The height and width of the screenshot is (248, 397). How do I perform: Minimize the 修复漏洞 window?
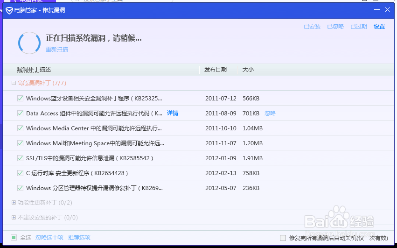click(x=377, y=10)
